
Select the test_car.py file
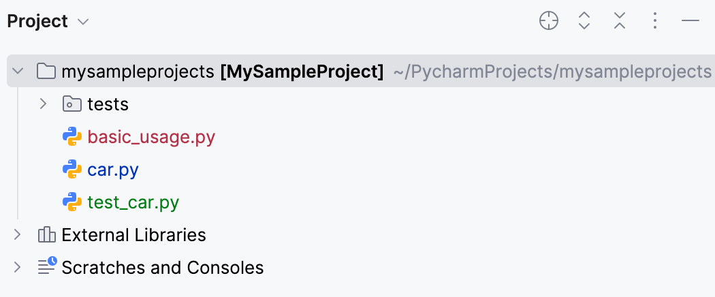click(133, 202)
